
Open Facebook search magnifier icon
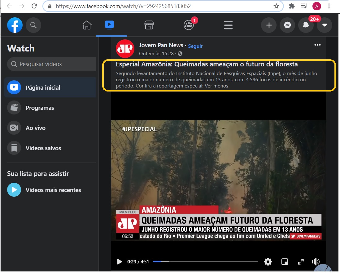33,25
